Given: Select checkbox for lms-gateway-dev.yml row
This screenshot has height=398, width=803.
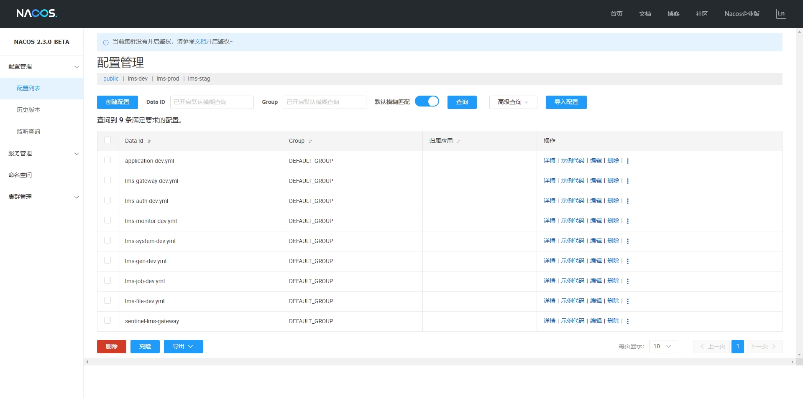Looking at the screenshot, I should [107, 180].
